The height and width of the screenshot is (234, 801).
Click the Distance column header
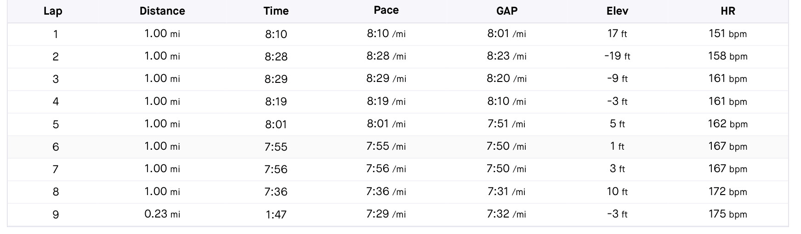tap(162, 11)
